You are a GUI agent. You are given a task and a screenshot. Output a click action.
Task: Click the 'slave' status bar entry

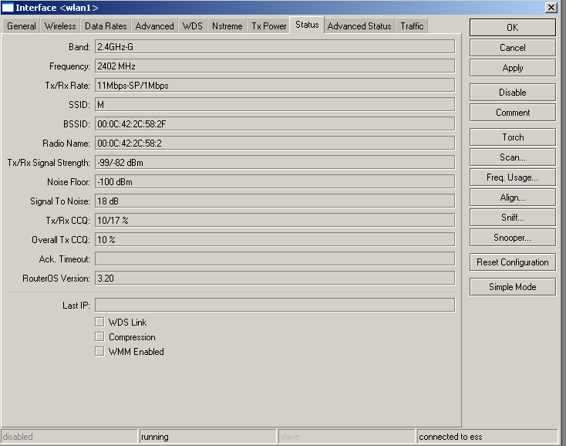(x=346, y=437)
